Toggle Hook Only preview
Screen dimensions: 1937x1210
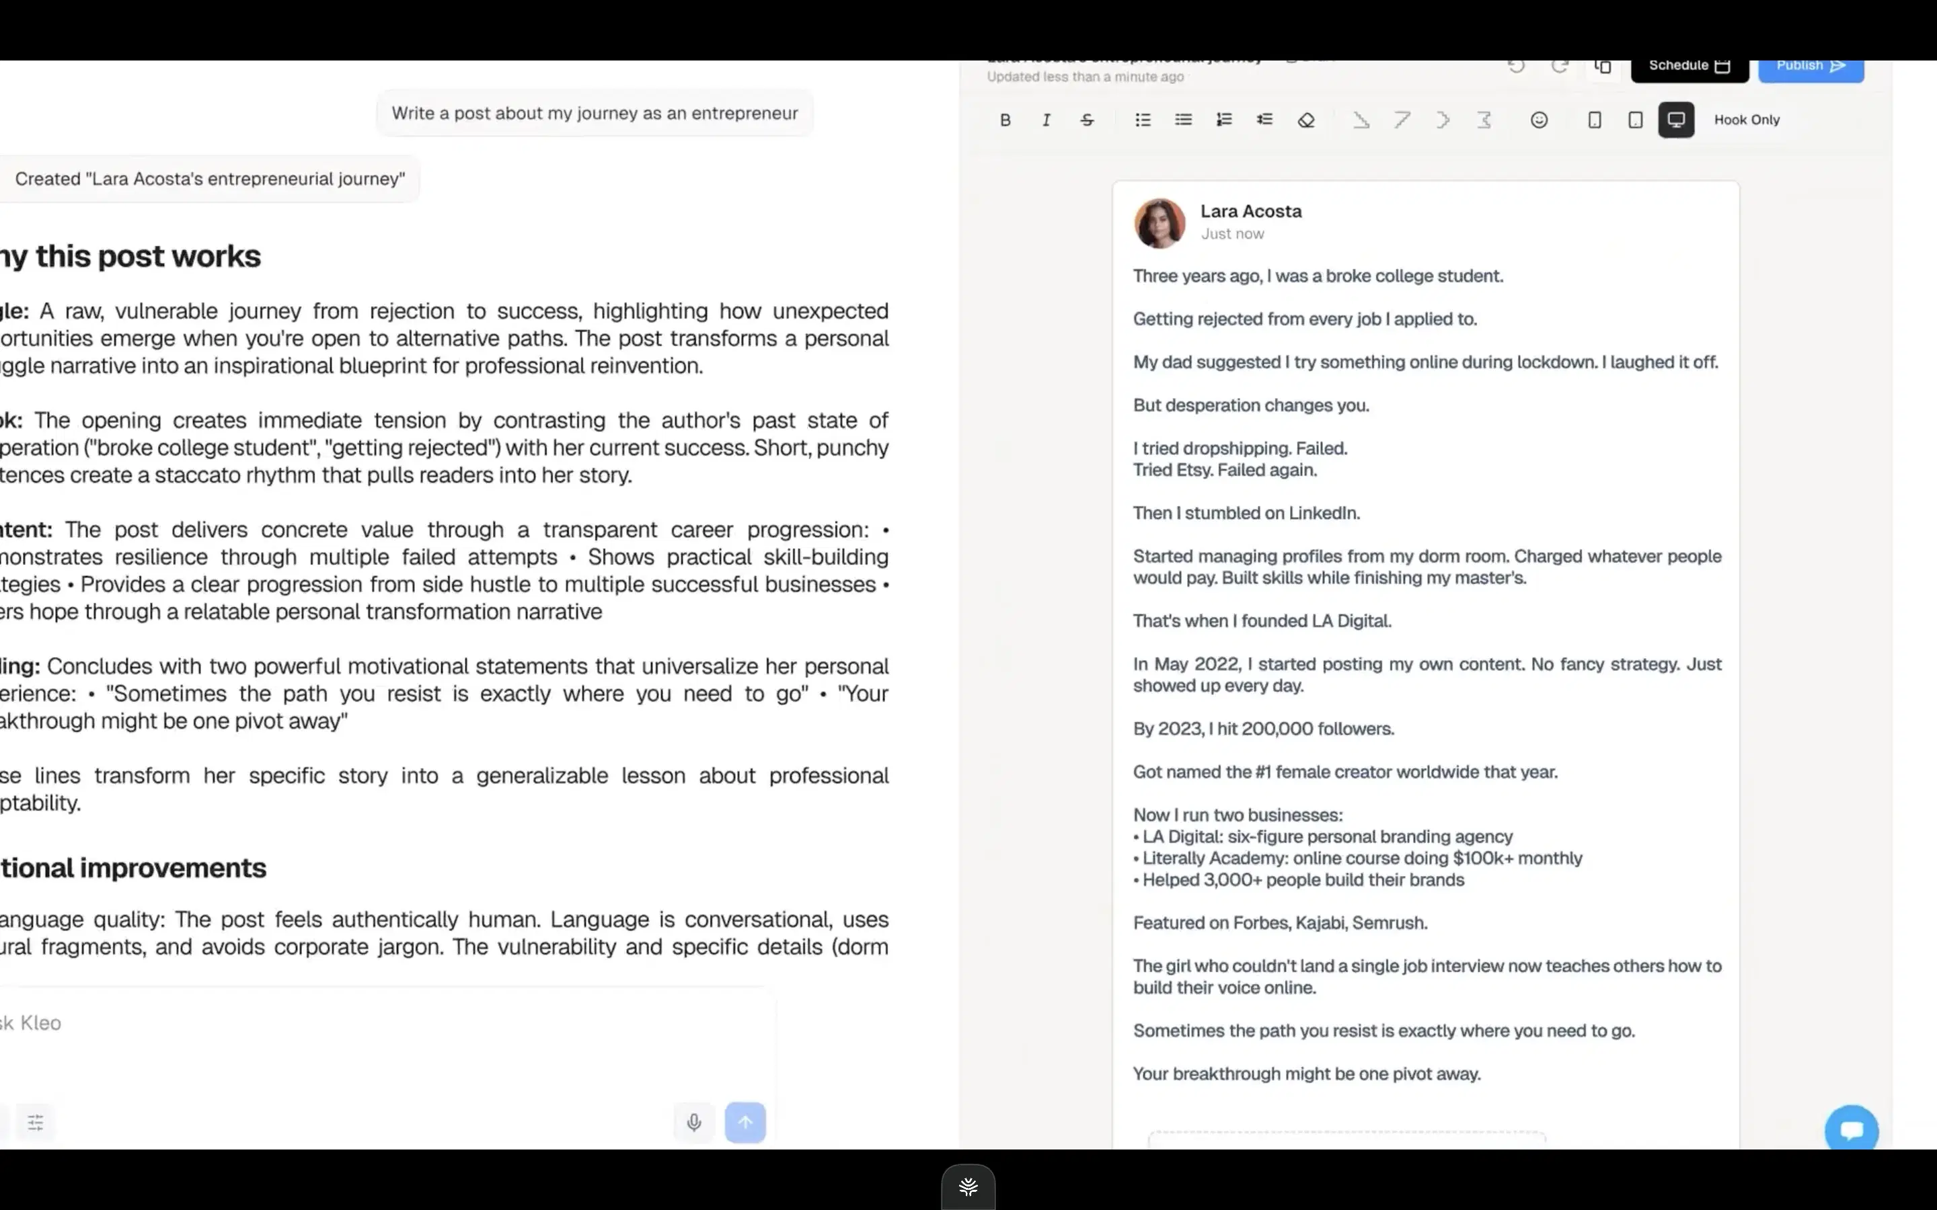coord(1747,120)
